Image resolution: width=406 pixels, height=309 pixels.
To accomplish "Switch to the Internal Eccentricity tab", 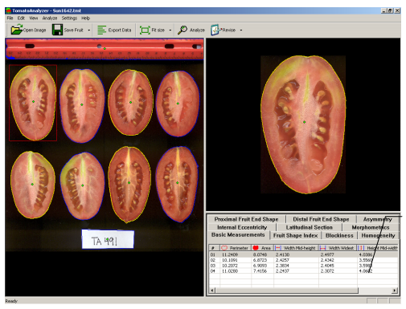I will (242, 227).
